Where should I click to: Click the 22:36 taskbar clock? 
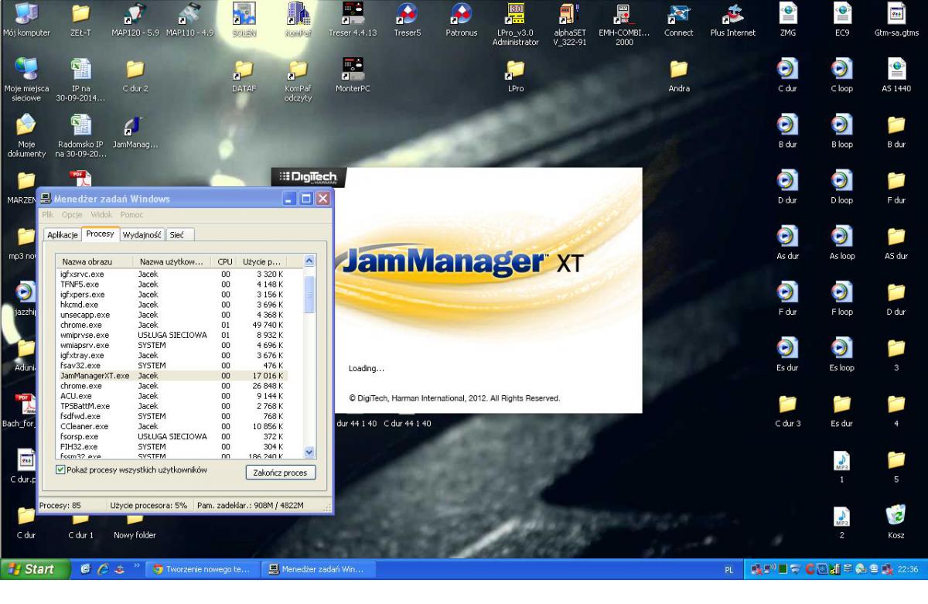(x=908, y=570)
